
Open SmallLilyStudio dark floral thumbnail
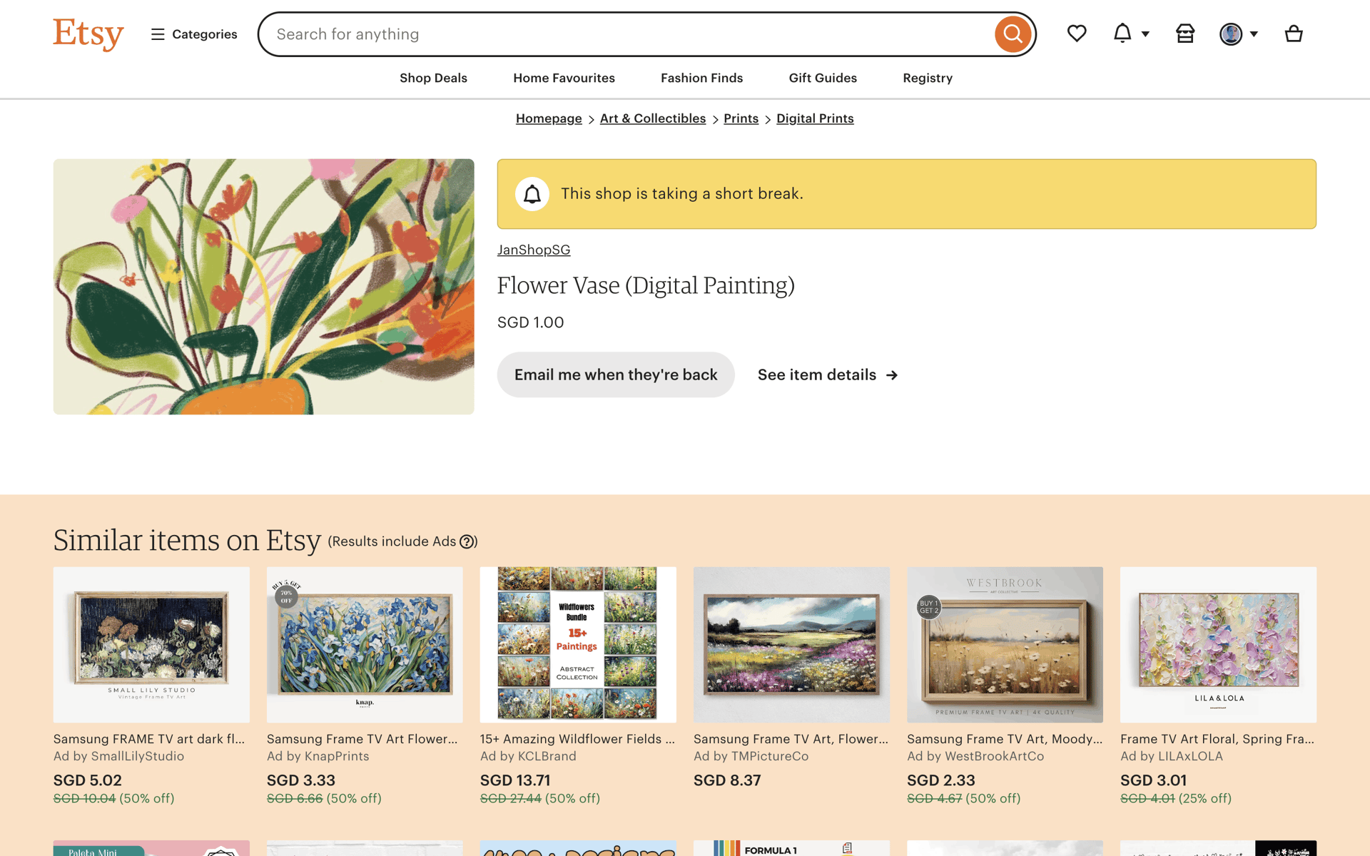[x=151, y=645]
